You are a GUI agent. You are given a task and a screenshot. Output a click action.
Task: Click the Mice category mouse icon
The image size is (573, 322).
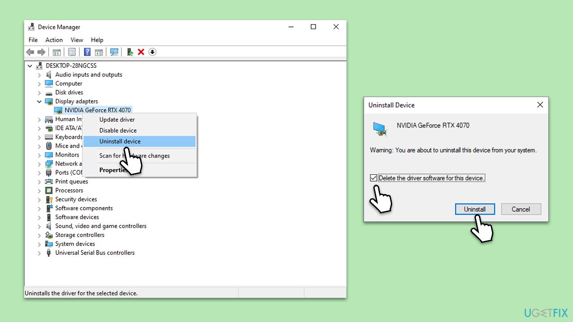49,146
